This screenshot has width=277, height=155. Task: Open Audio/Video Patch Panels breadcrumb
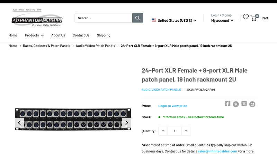pos(95,46)
